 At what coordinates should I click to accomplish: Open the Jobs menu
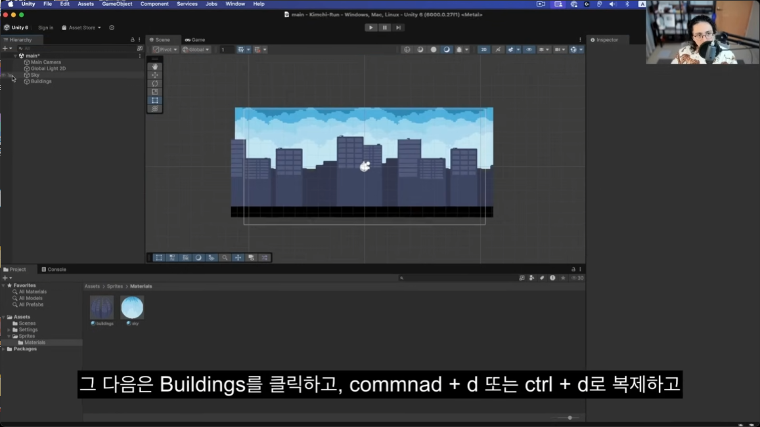click(212, 4)
